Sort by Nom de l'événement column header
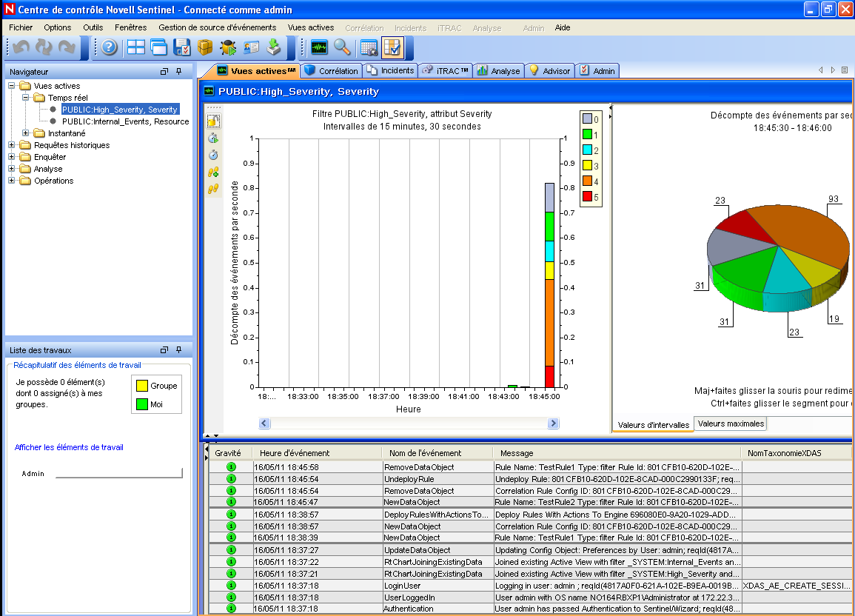 pyautogui.click(x=437, y=453)
